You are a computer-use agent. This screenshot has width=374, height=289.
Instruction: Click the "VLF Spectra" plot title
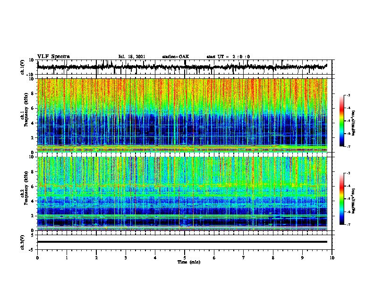tap(53, 57)
